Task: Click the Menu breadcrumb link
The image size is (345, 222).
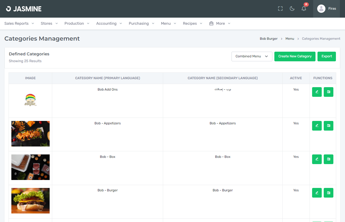Action: [x=290, y=38]
